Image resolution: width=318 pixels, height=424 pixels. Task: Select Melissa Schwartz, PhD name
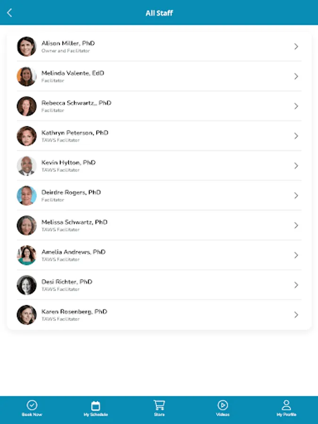pyautogui.click(x=74, y=222)
